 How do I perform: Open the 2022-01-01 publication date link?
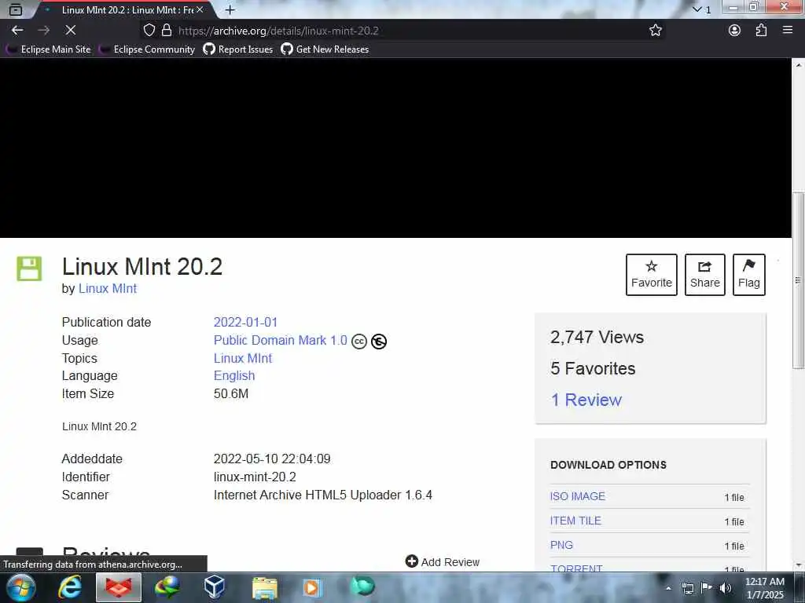(x=245, y=322)
